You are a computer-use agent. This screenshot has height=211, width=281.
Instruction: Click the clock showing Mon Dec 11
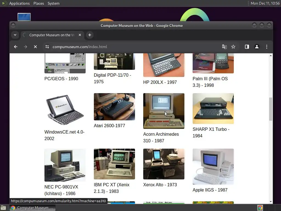coord(265,3)
